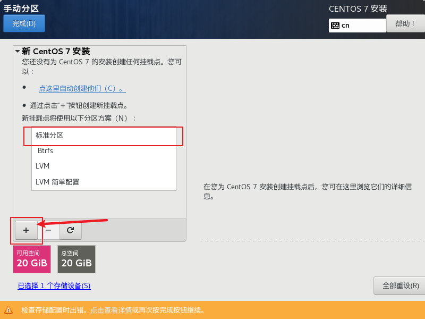The width and height of the screenshot is (425, 319).
Task: Click the cn keyboard layout field
Action: (357, 26)
